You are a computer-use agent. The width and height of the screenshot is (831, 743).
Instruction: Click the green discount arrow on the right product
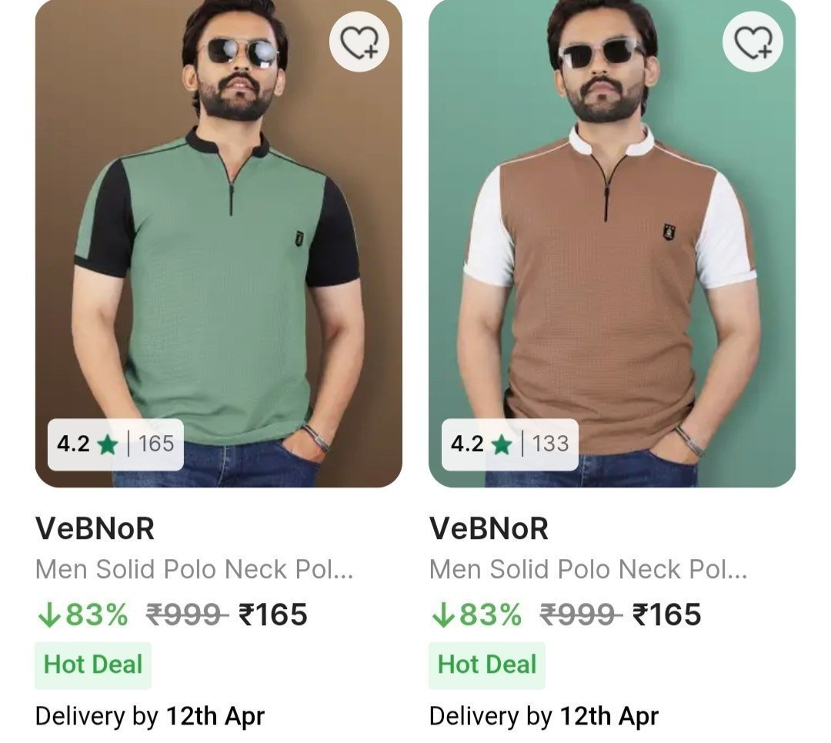pyautogui.click(x=444, y=614)
